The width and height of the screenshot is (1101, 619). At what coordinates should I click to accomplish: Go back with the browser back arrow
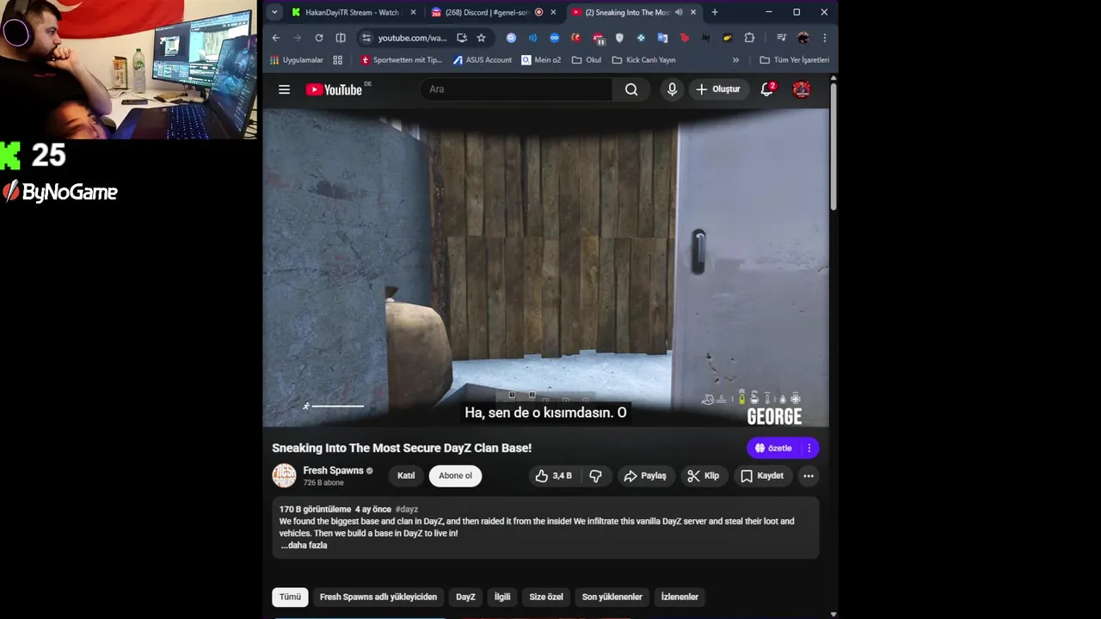[x=276, y=38]
